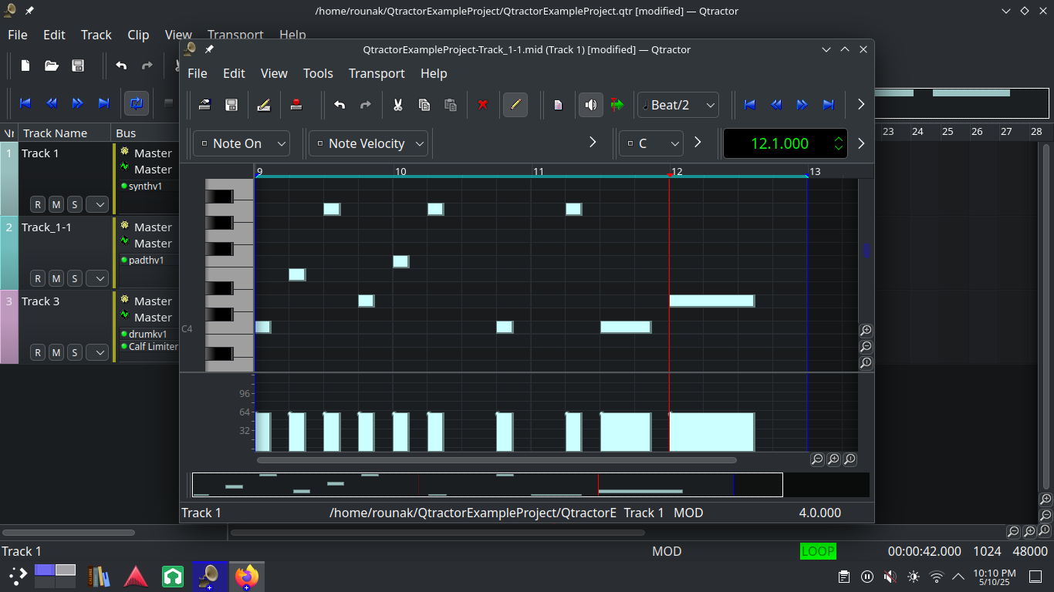
Task: Open the Clip menu in main window
Action: click(x=138, y=35)
